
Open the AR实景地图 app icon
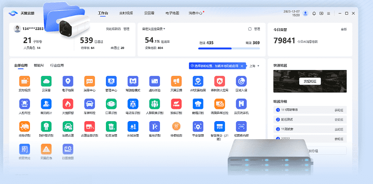click(x=198, y=81)
